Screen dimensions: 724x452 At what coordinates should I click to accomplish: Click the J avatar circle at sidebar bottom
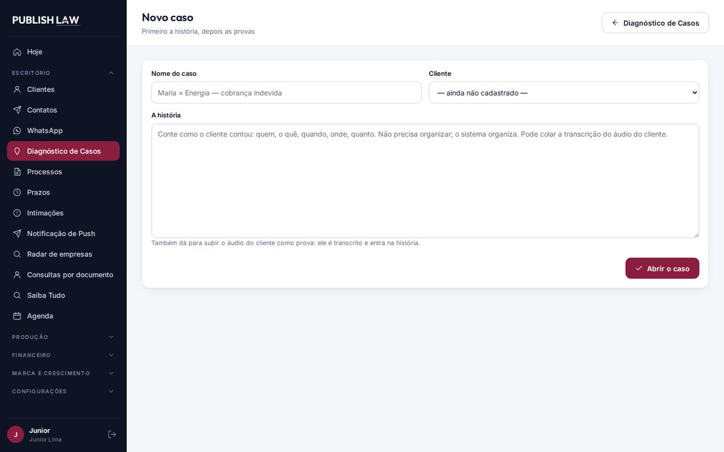(x=15, y=434)
